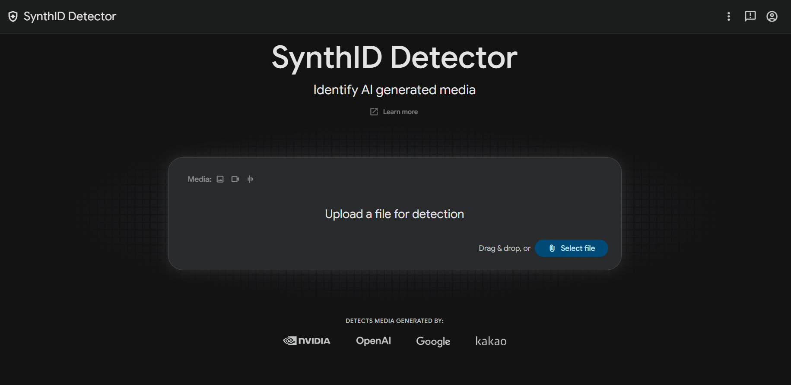Click the 'Upload a file for detection' text
This screenshot has height=385, width=791.
point(394,214)
